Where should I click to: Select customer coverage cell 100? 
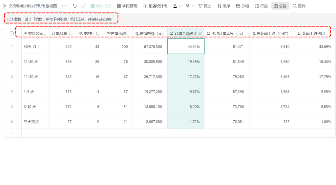coord(118,46)
